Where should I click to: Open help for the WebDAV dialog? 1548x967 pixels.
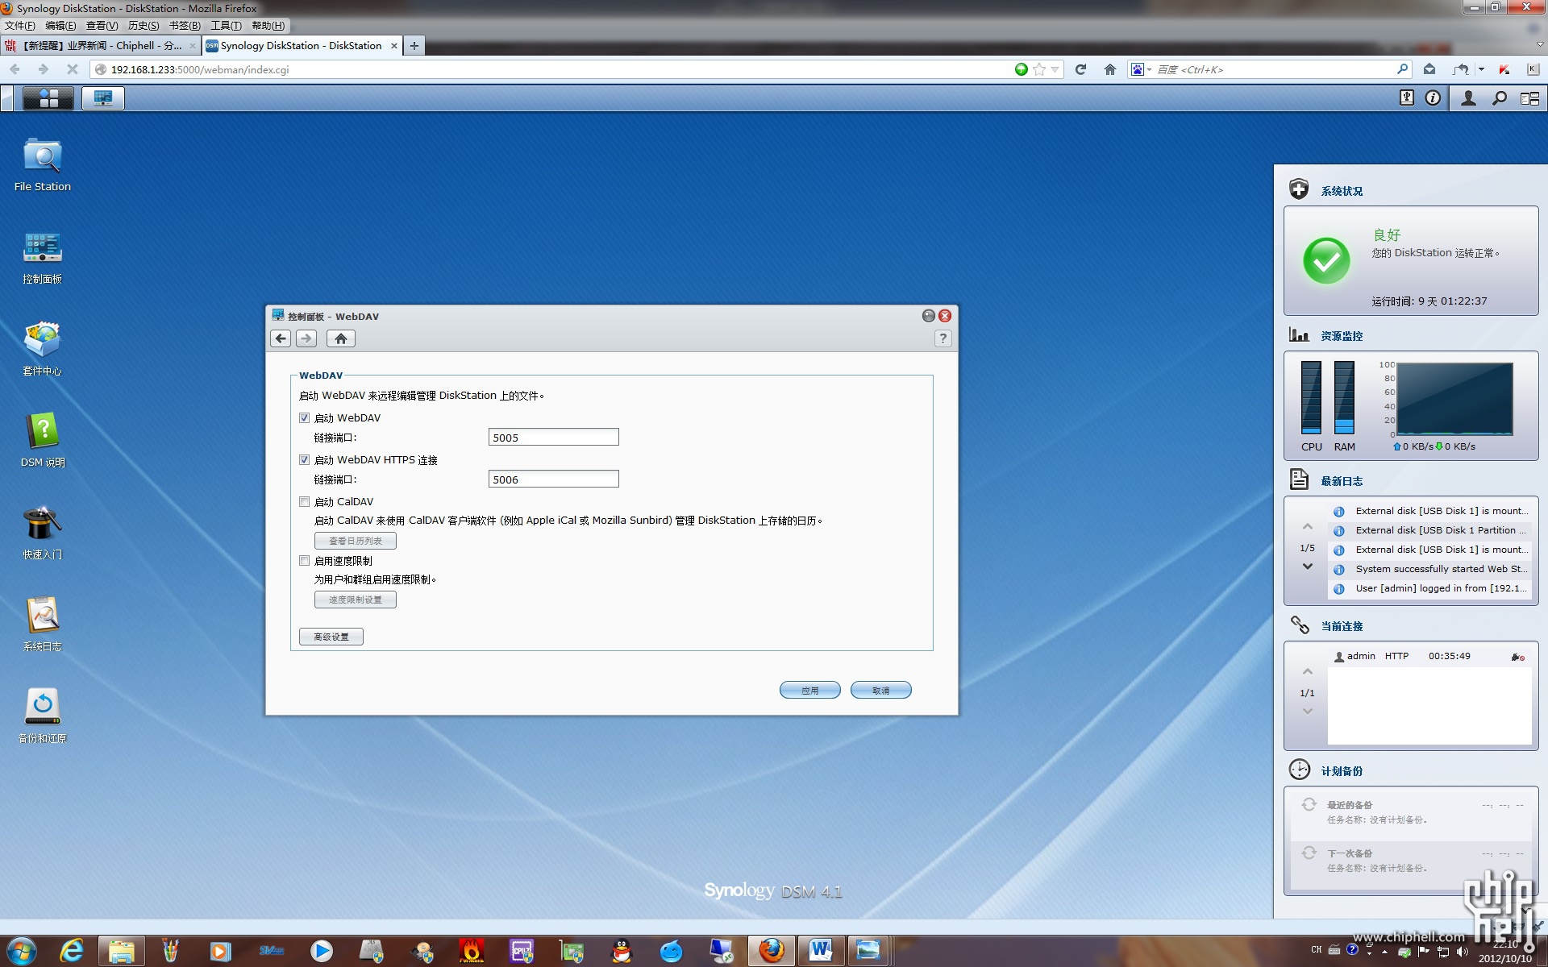coord(943,338)
